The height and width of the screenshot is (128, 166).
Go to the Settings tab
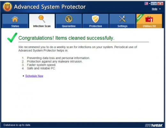coord(123,21)
